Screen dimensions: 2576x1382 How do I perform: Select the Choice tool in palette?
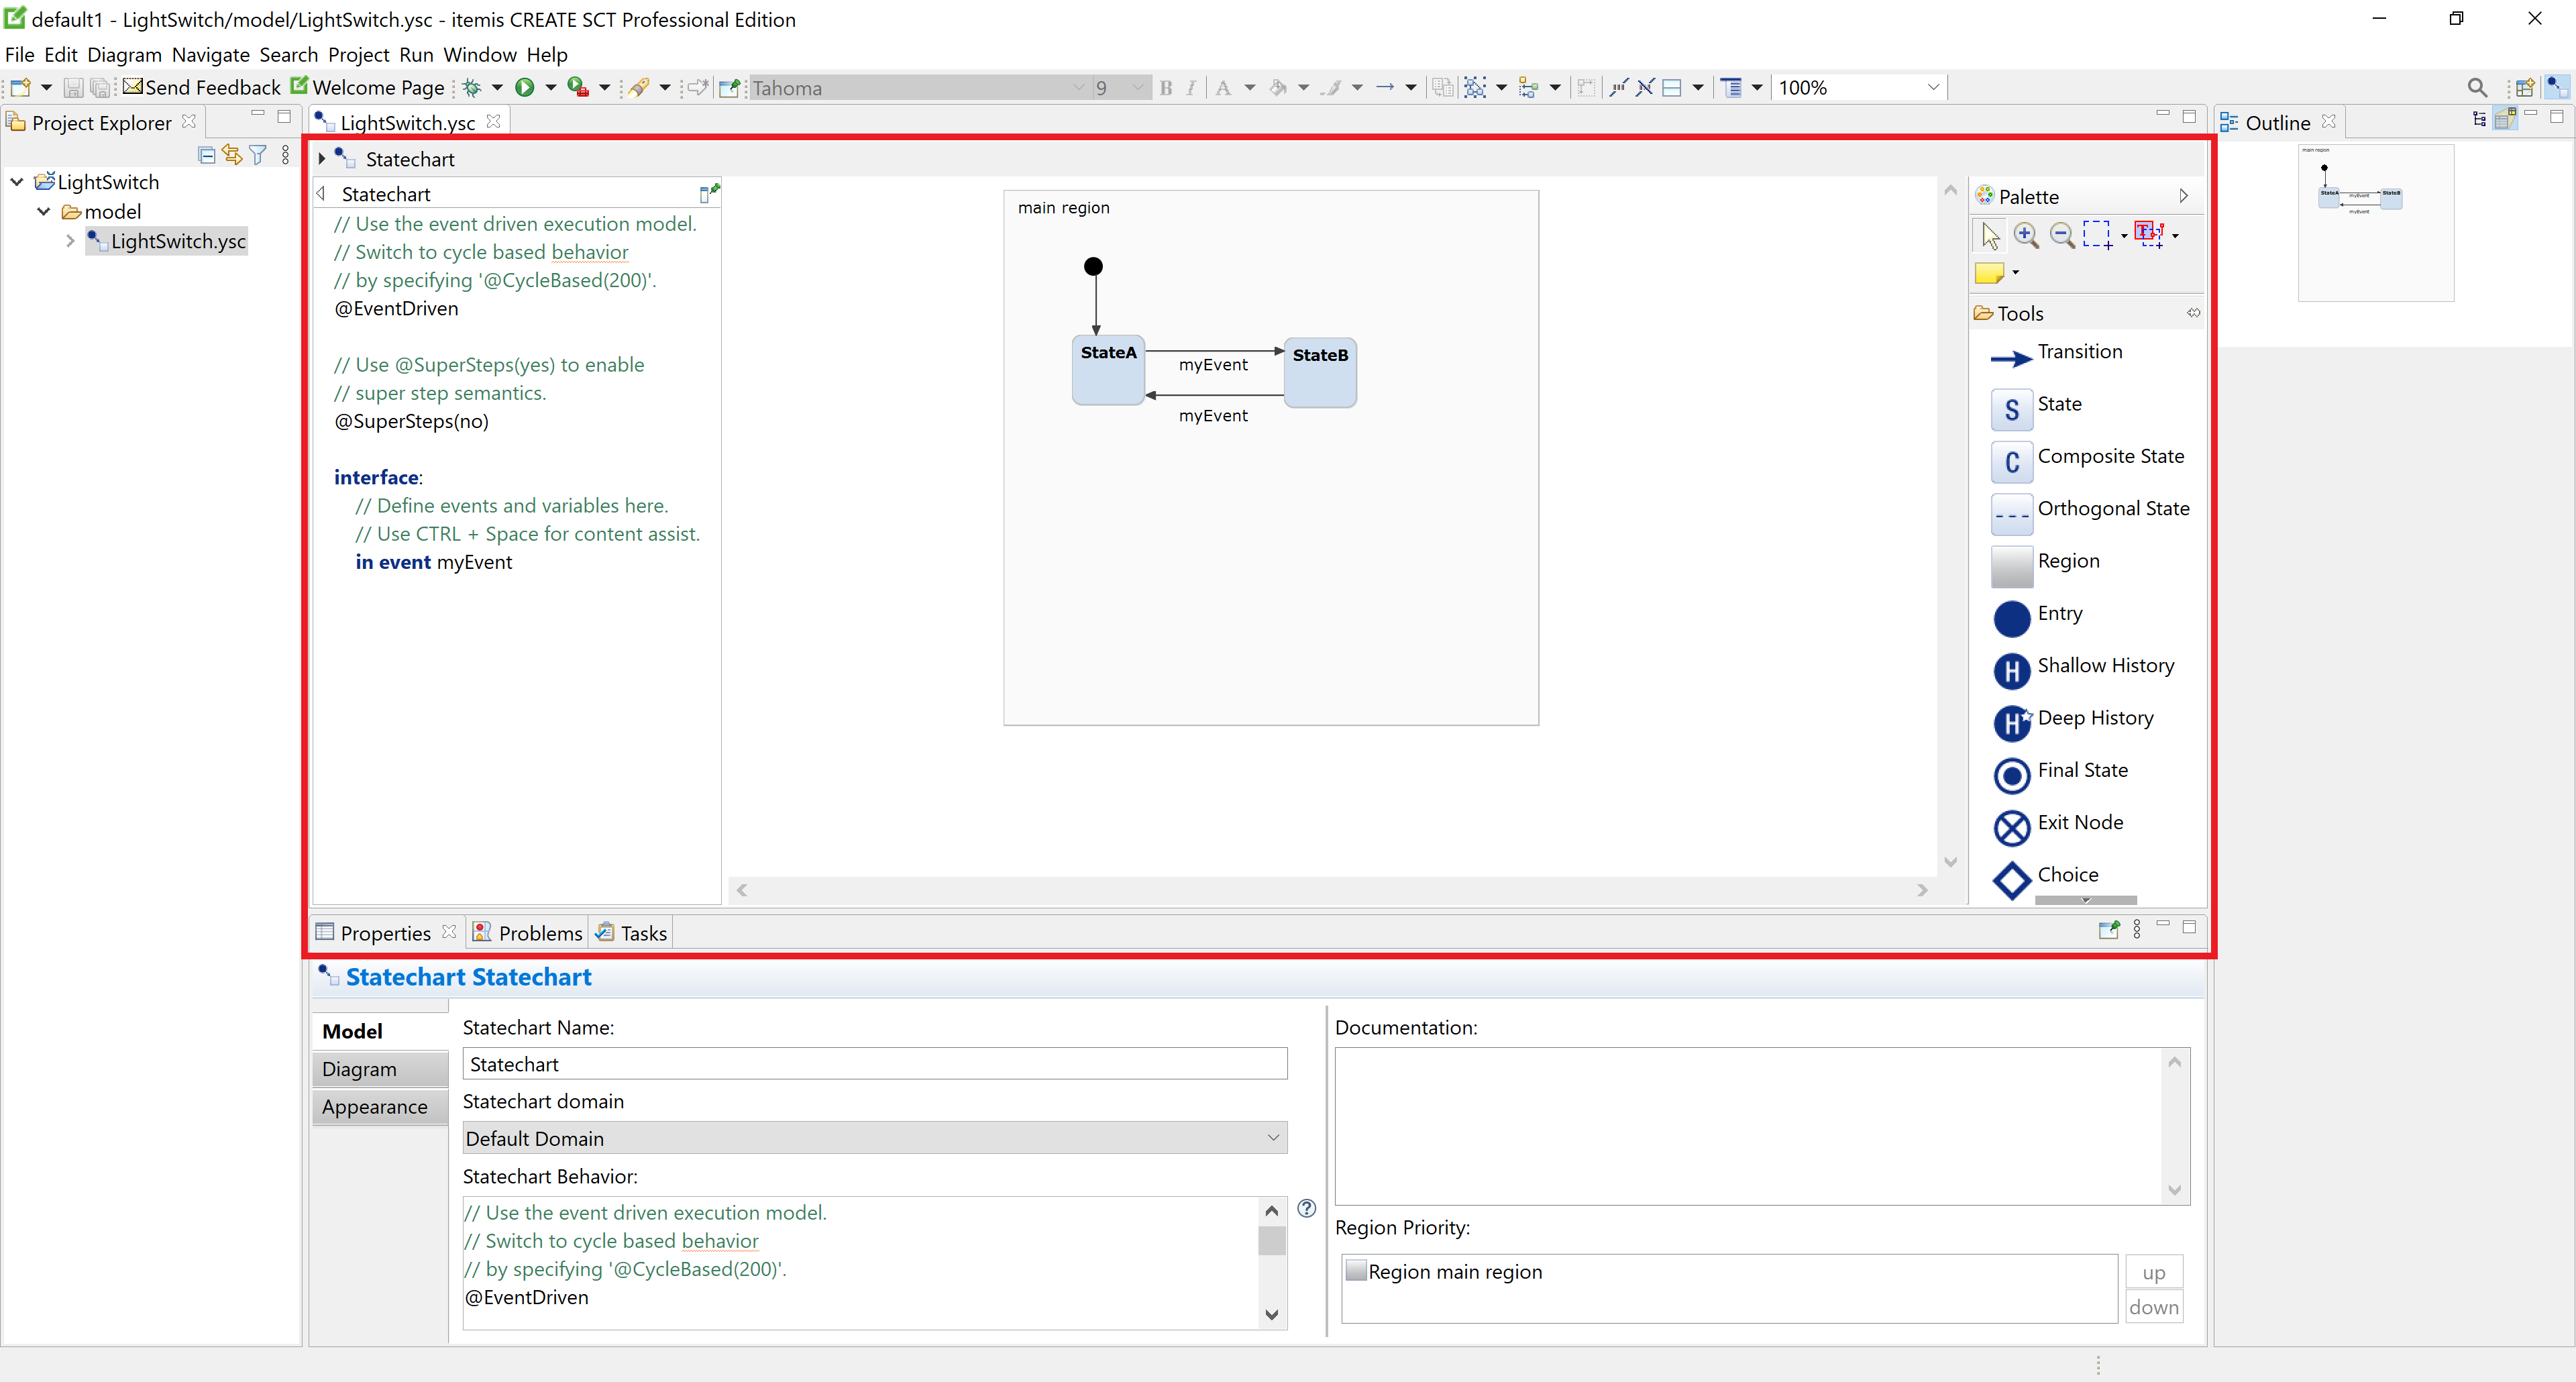pyautogui.click(x=2067, y=874)
